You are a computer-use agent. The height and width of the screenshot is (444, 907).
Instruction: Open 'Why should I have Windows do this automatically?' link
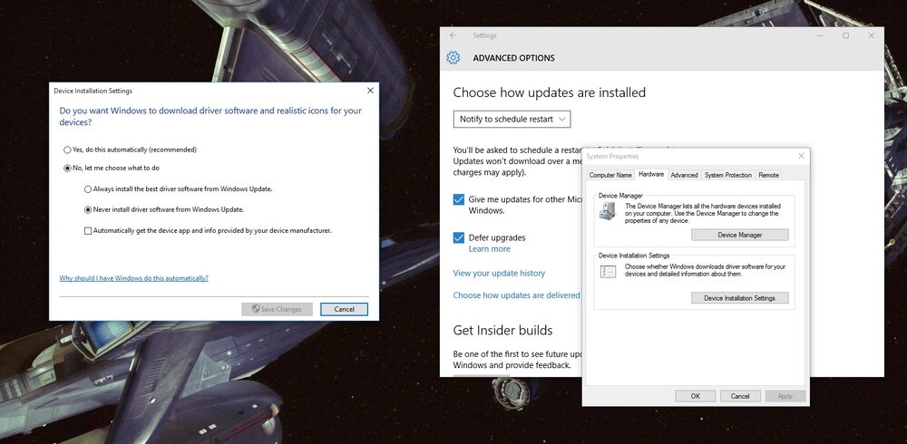click(x=133, y=278)
